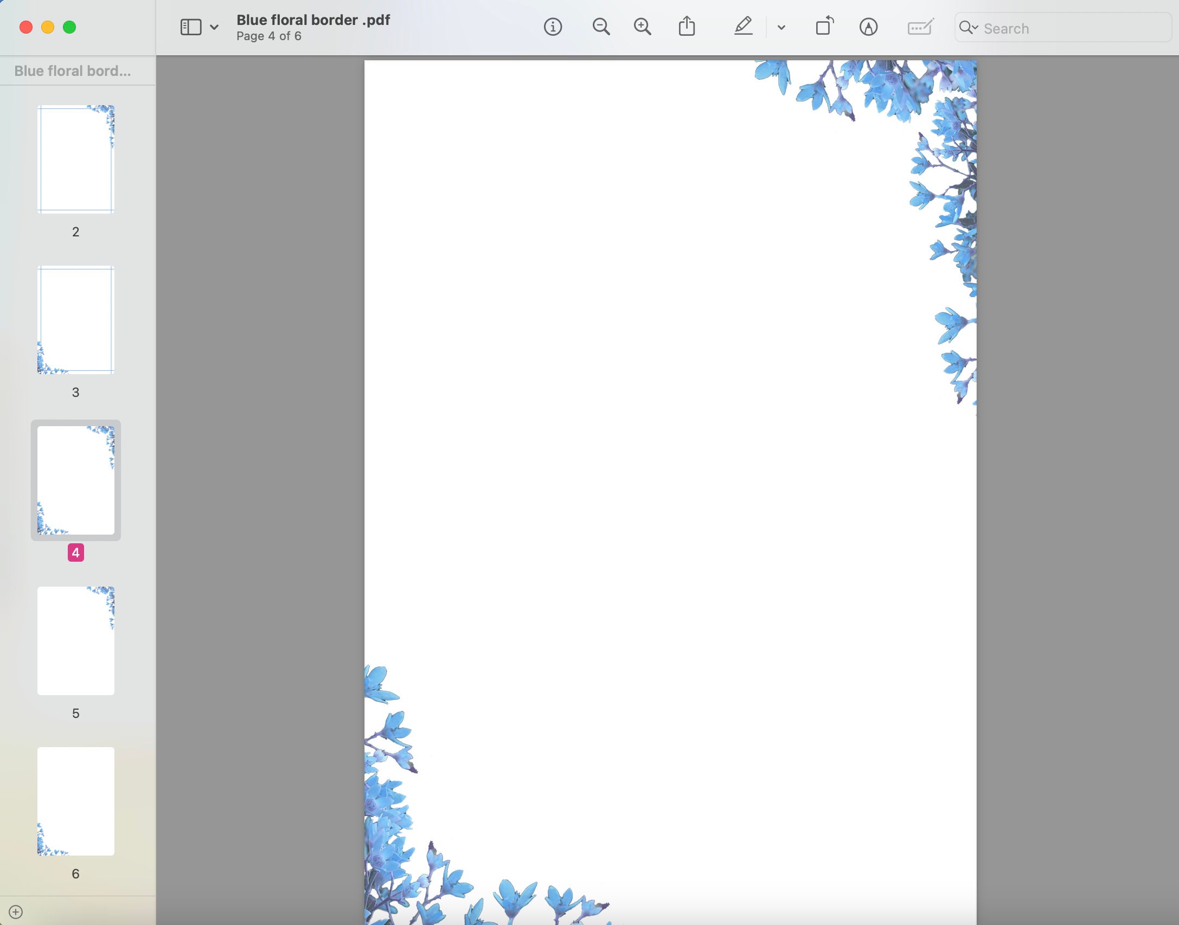1179x925 pixels.
Task: Open the sidebar view options chevron
Action: [x=213, y=26]
